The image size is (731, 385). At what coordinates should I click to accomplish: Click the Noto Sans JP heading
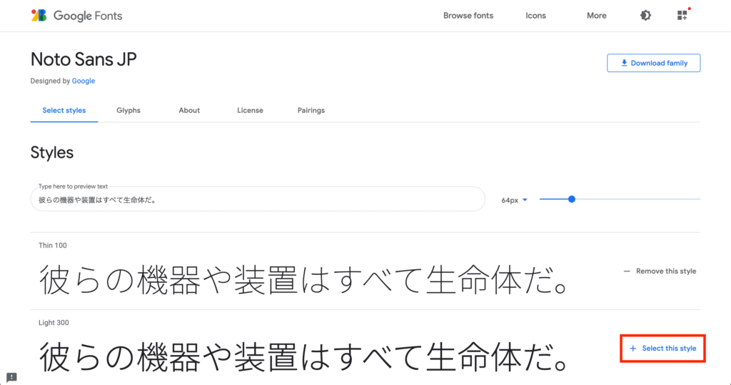pos(84,59)
